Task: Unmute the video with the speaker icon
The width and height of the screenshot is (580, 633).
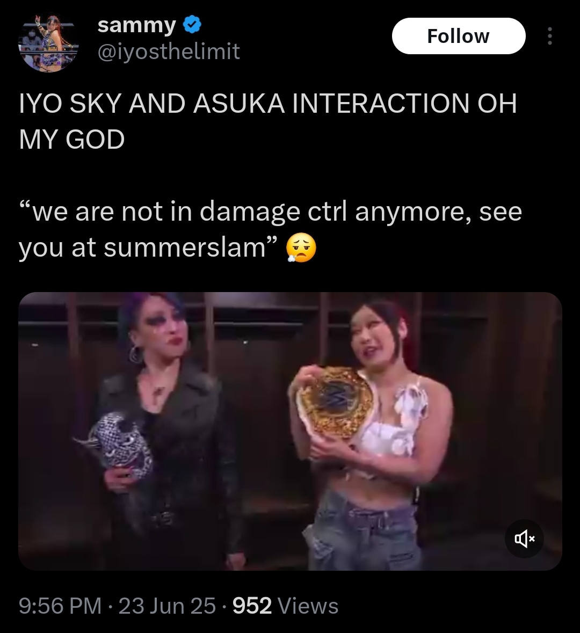Action: click(524, 539)
